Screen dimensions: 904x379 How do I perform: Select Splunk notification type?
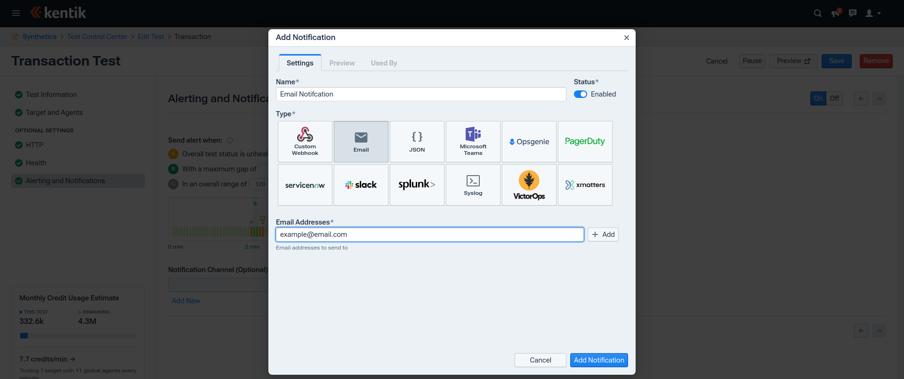click(x=417, y=185)
